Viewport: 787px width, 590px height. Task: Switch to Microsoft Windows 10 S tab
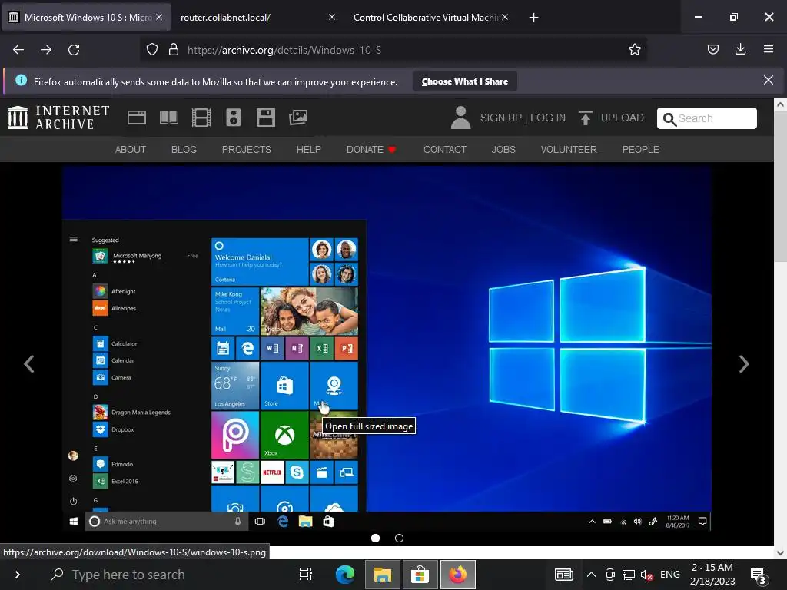(x=85, y=18)
